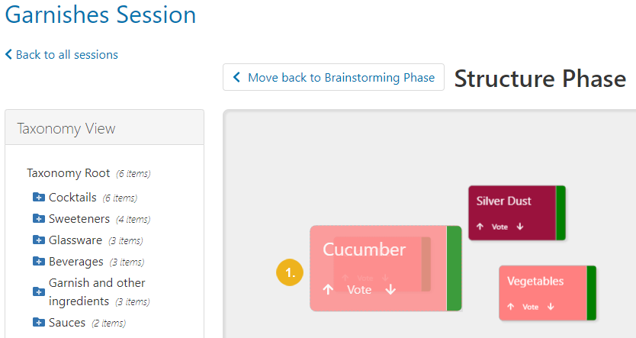Upvote the Silver Dust card
Screen dimensions: 636x338
[480, 227]
